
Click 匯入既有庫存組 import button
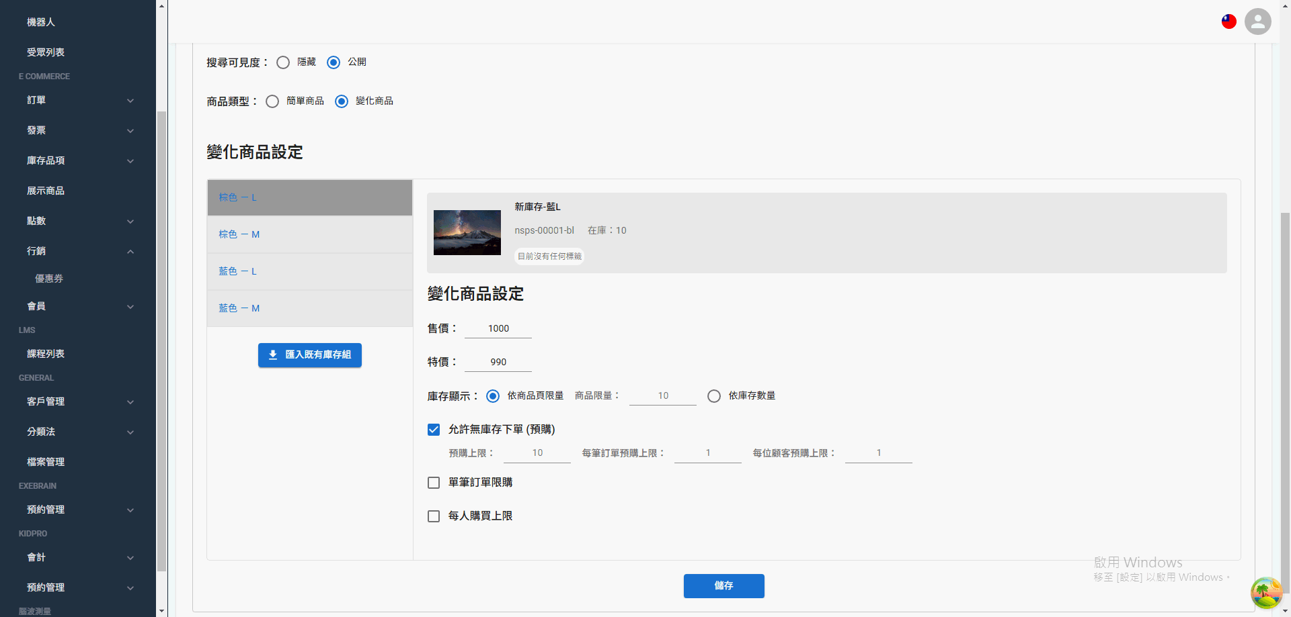click(x=310, y=355)
